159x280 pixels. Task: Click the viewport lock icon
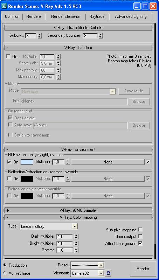(x=108, y=273)
